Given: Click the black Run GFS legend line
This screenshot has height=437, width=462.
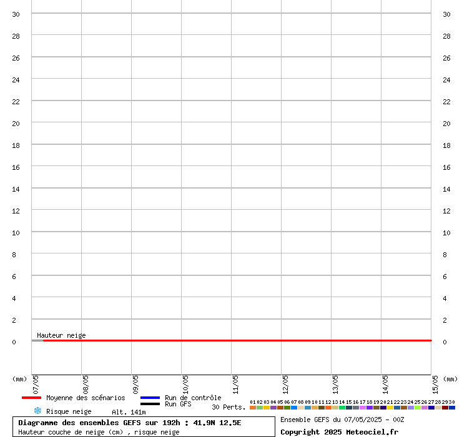Looking at the screenshot, I should point(150,404).
